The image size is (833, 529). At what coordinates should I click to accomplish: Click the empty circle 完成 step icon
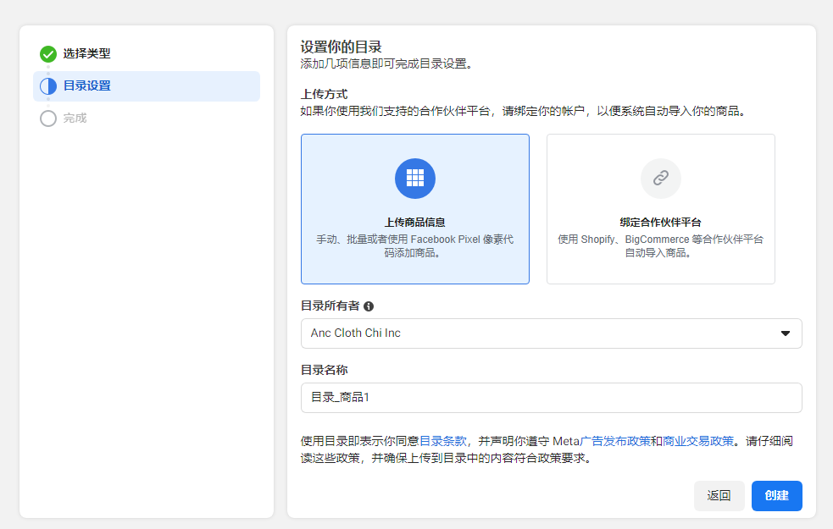(x=48, y=118)
